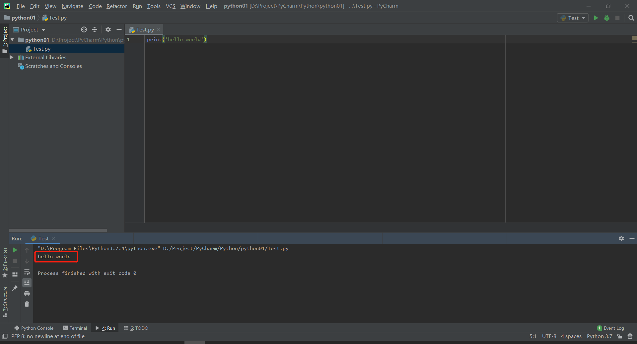Start debugging with the bug icon
Screen dimensions: 637x344
607,18
